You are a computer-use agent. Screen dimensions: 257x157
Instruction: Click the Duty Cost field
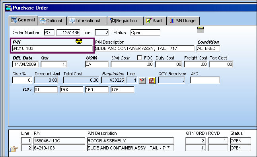(169, 64)
